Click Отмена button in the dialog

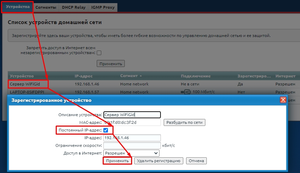(196, 161)
